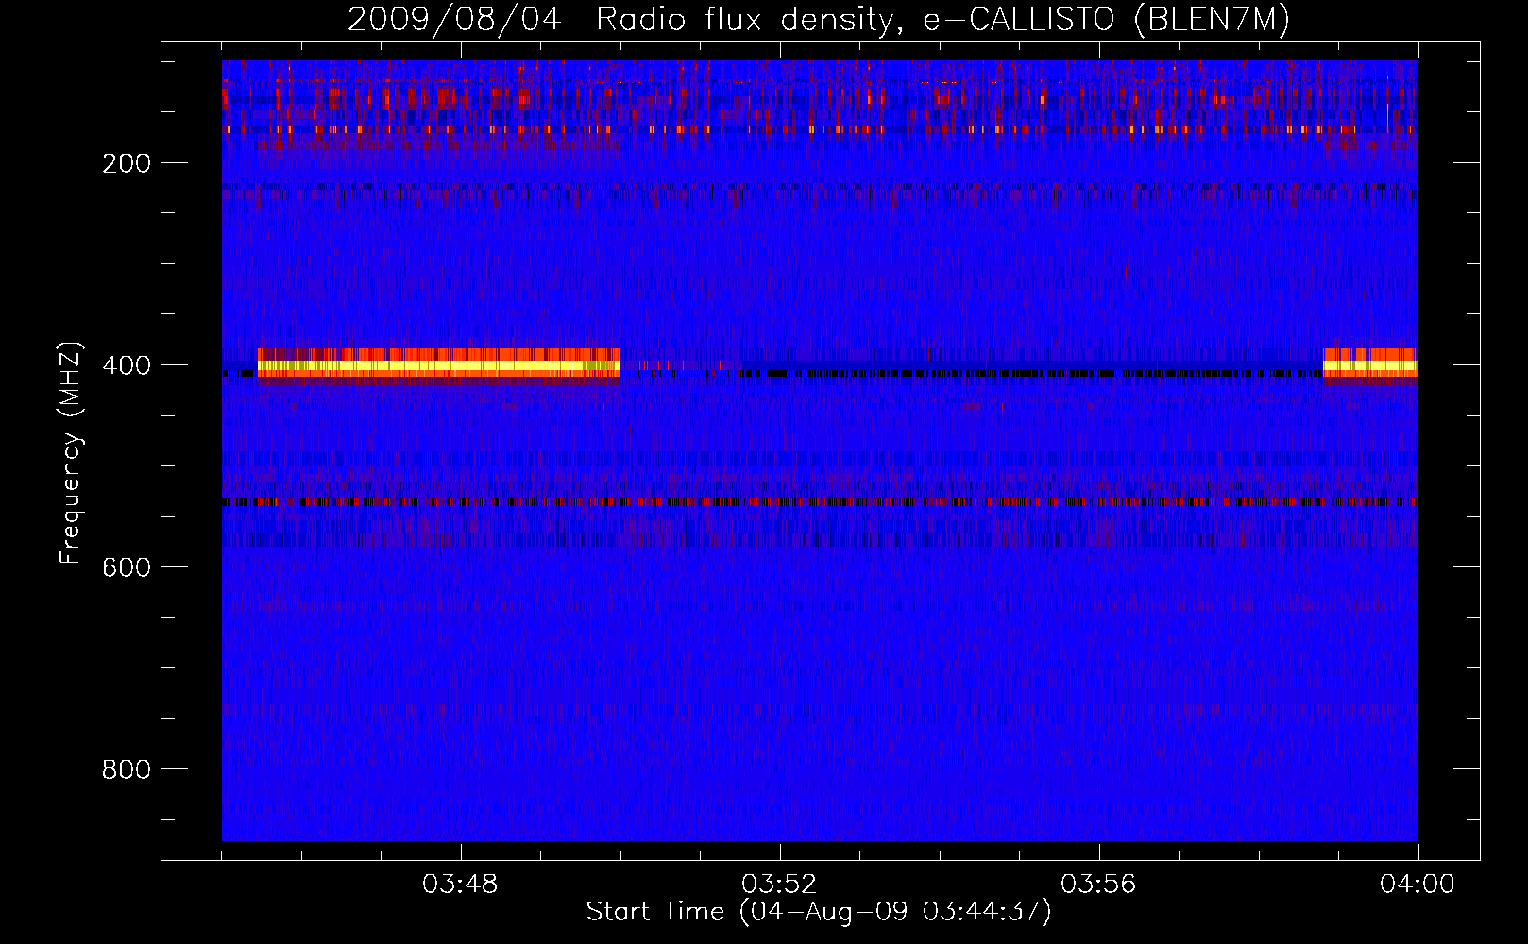Image resolution: width=1528 pixels, height=944 pixels.
Task: Click the 'Start Time (04-Aug-09 03:44:37)' label
Action: point(819,912)
